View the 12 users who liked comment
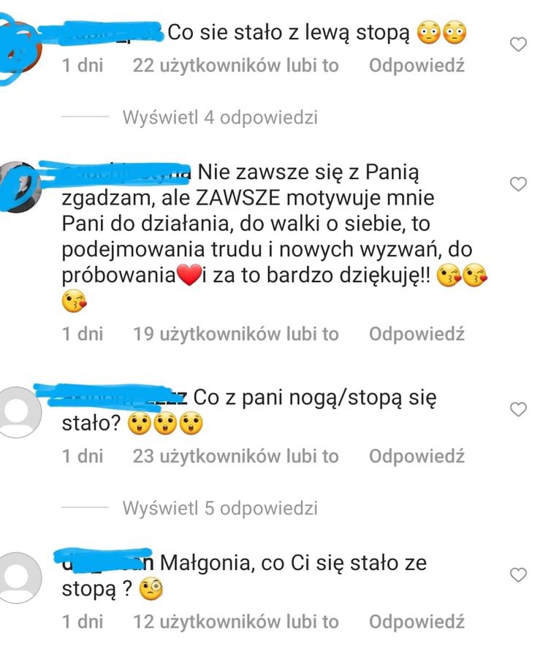 click(x=236, y=622)
